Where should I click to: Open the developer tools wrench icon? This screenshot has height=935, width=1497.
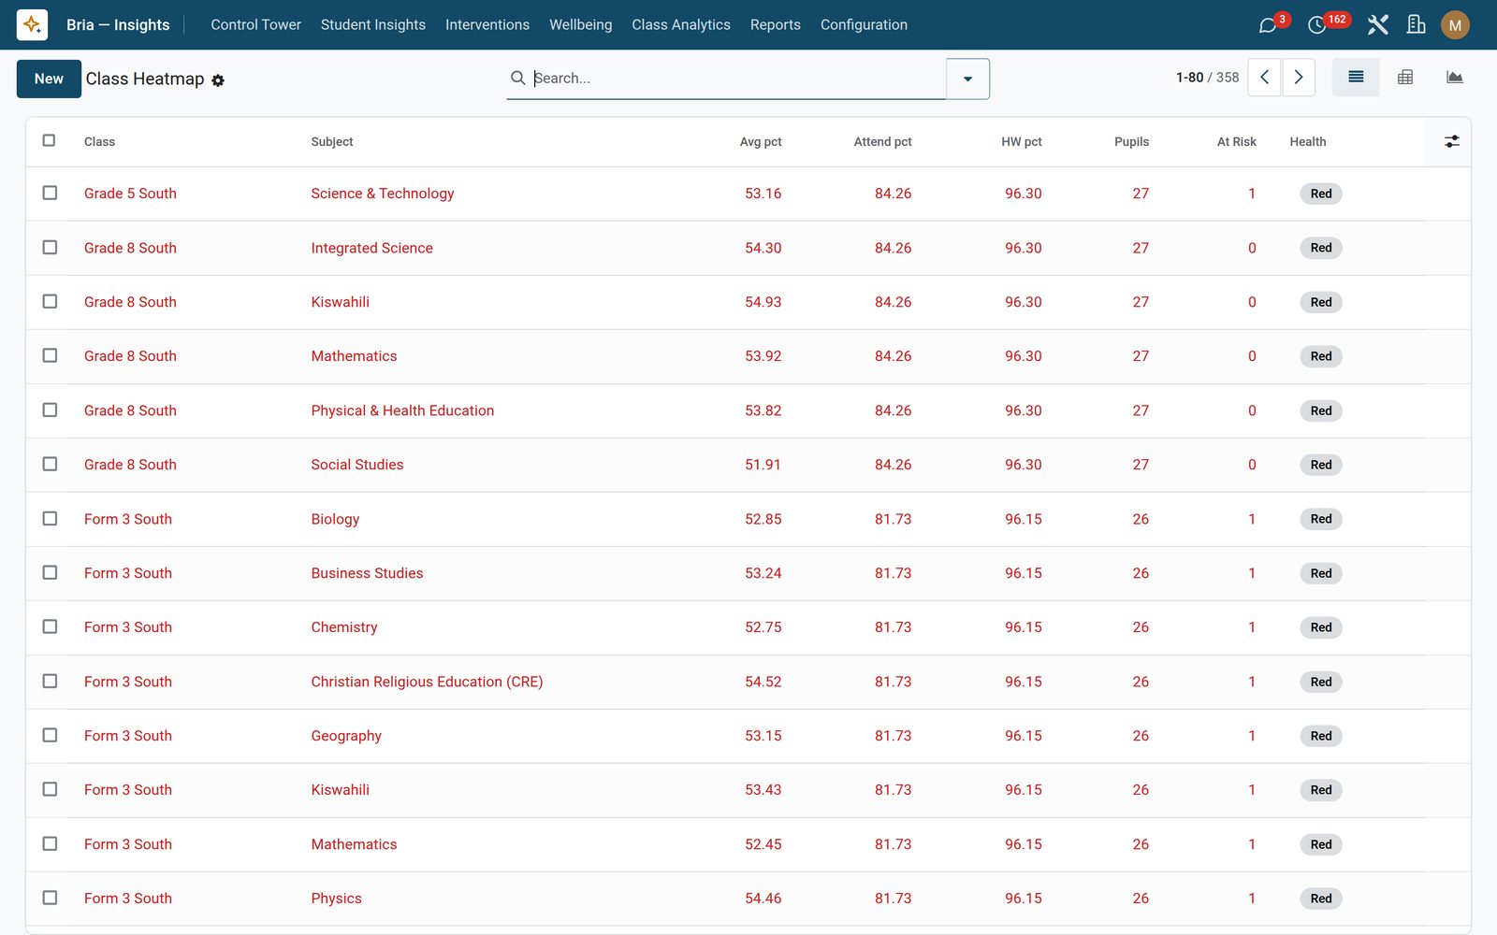pos(1377,25)
